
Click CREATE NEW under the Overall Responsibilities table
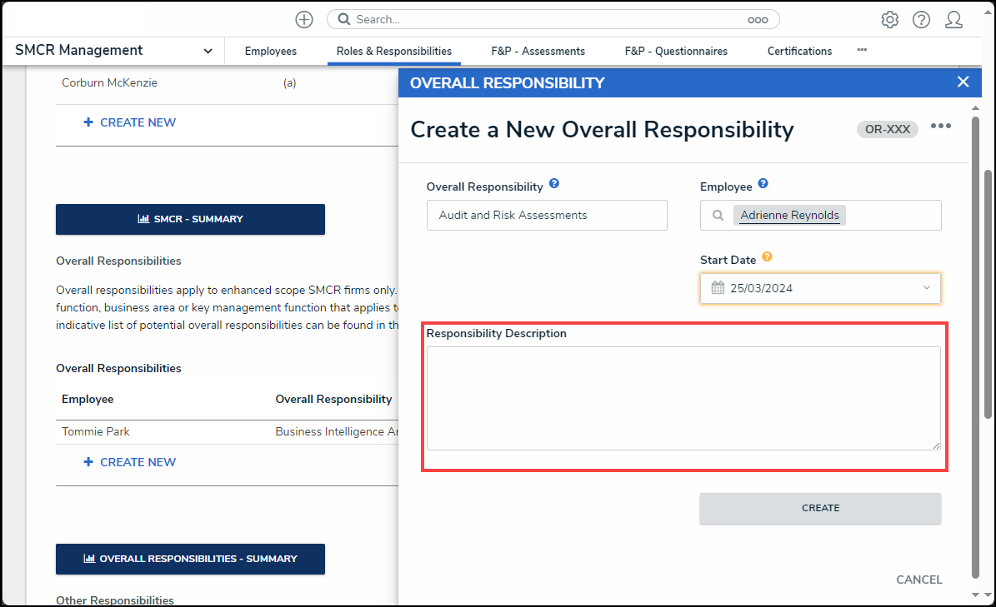[x=129, y=461]
